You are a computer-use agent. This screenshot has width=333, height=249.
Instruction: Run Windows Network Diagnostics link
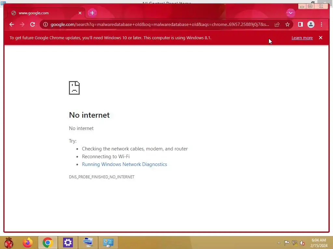(x=124, y=164)
